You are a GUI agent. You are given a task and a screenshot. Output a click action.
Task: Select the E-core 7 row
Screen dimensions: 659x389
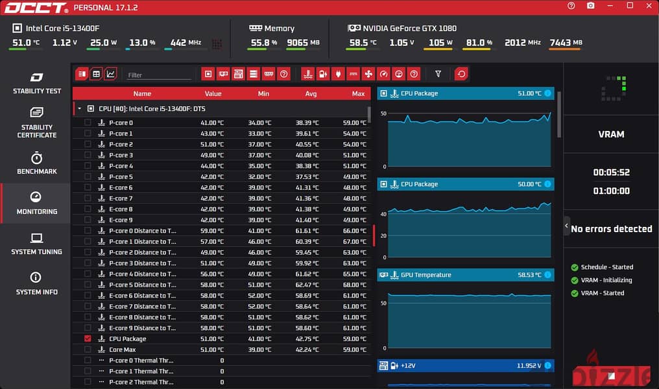(221, 198)
